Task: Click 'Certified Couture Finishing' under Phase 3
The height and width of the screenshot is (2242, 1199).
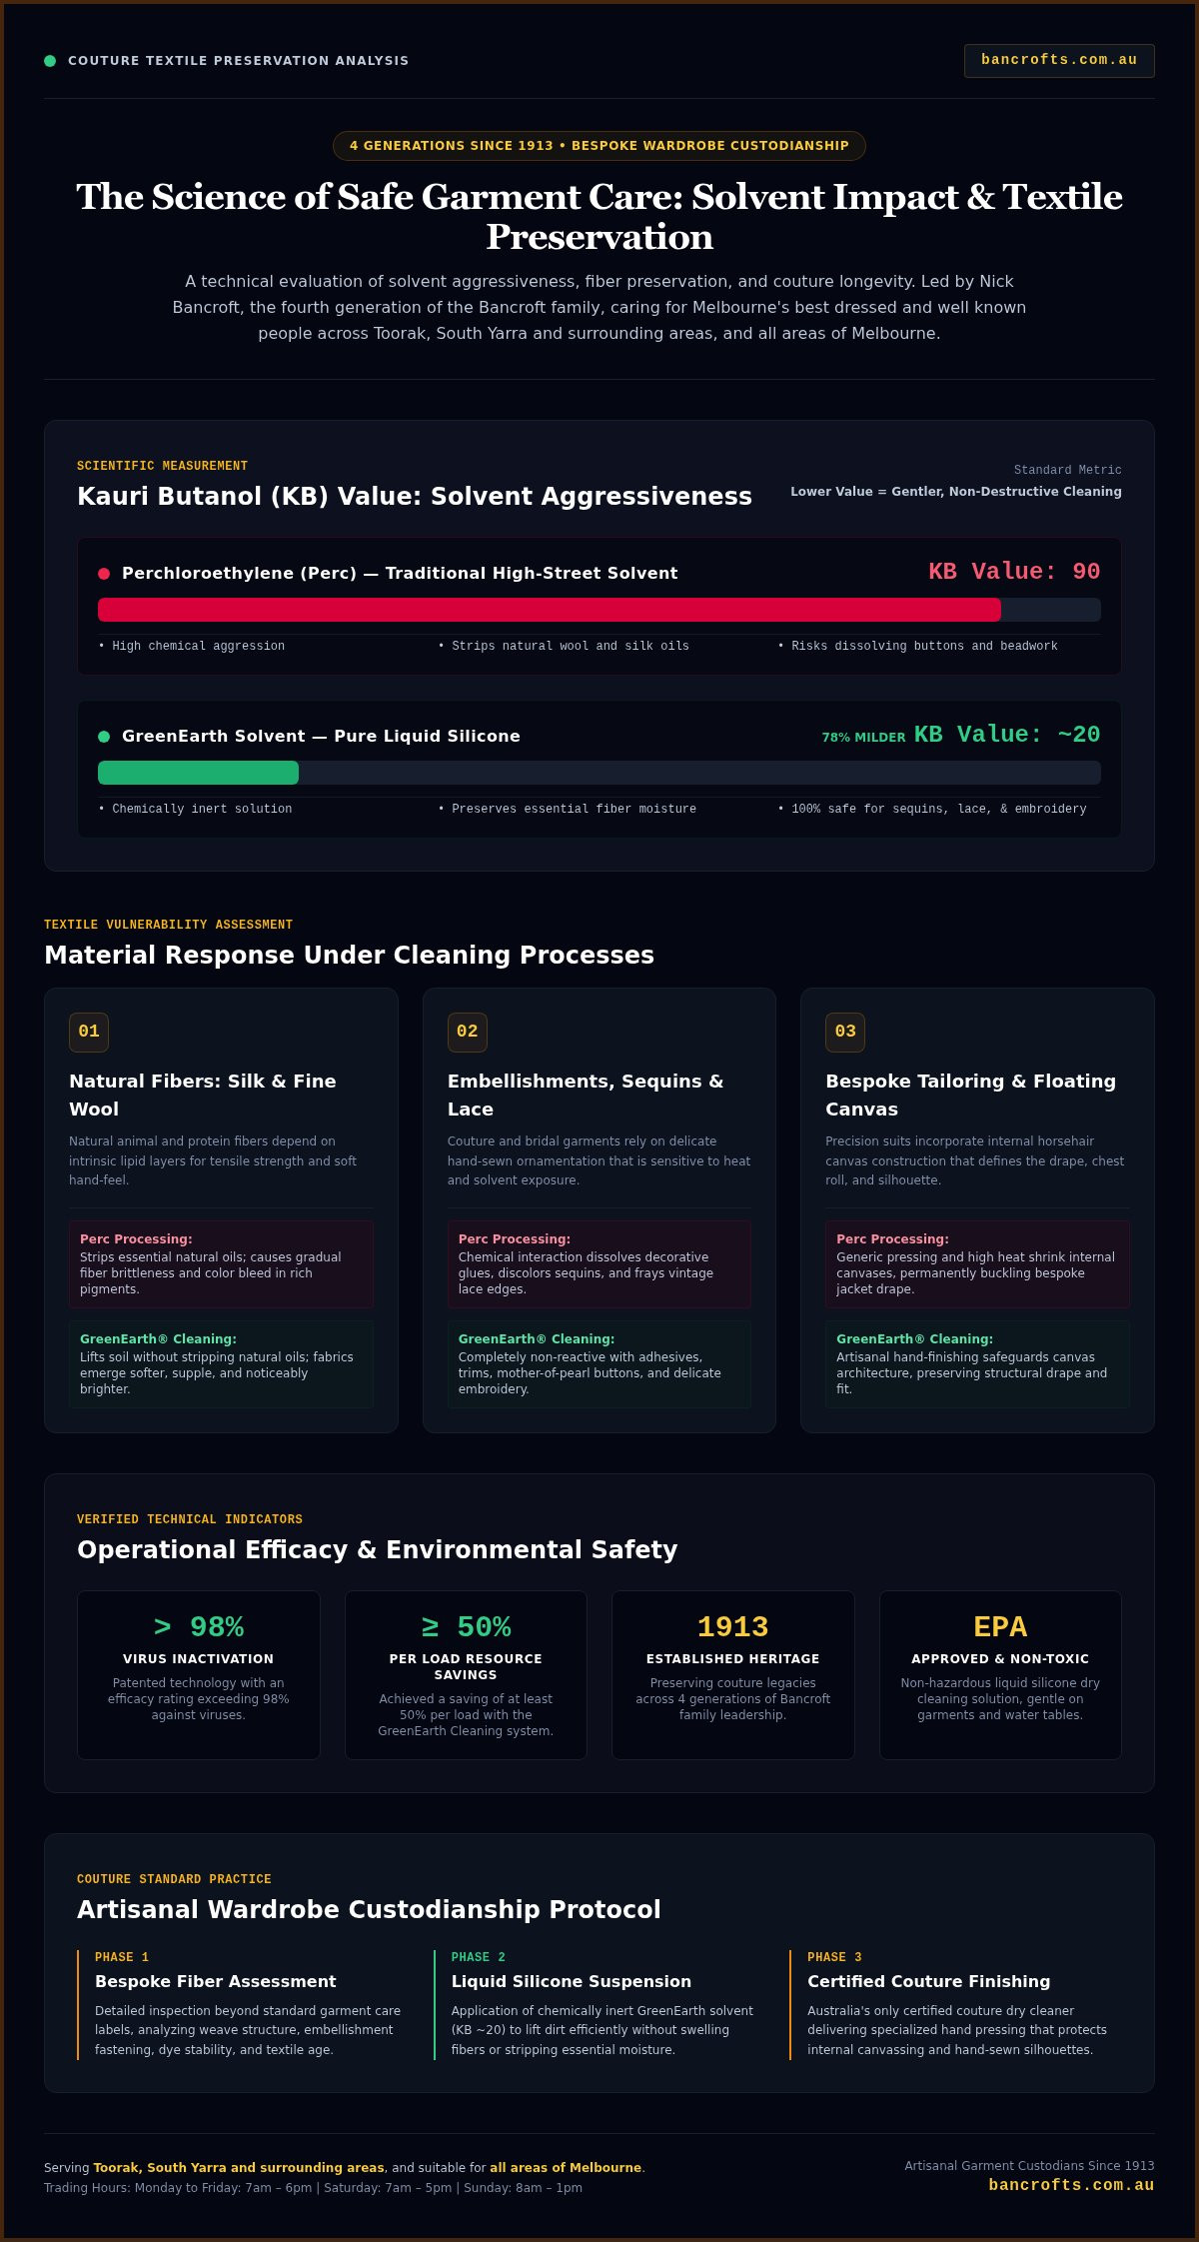Action: coord(929,1982)
